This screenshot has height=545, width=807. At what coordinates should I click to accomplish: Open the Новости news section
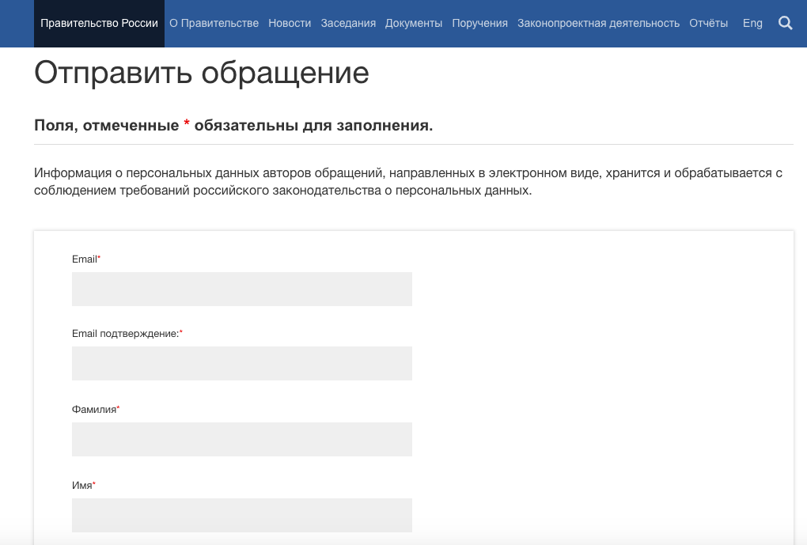290,23
